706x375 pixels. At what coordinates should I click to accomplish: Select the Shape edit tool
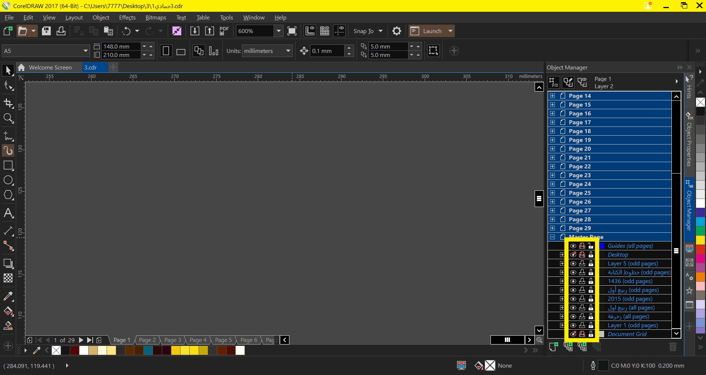click(8, 86)
